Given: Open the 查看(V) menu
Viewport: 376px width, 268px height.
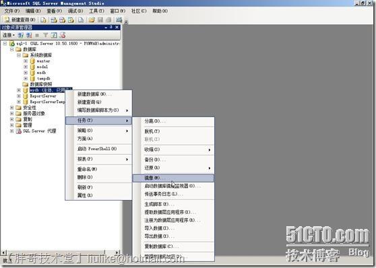Looking at the screenshot, I should 54,11.
